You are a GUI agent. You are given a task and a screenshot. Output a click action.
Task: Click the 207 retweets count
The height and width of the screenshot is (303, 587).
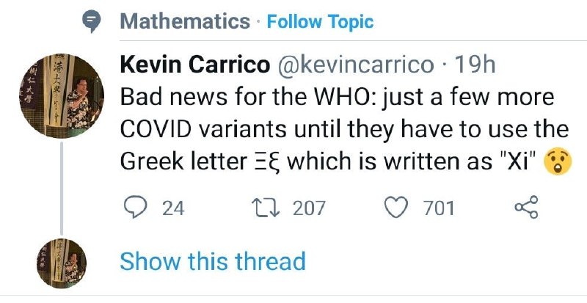pyautogui.click(x=309, y=208)
